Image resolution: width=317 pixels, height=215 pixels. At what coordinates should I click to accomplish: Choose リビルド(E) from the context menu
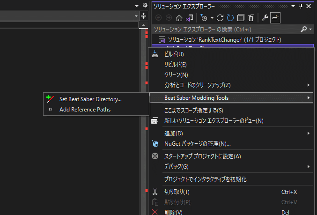pos(231,65)
